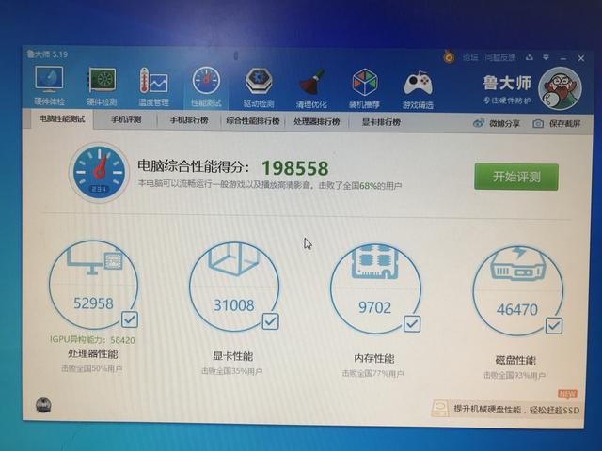Open the 显卡排行榜 tab

click(381, 122)
